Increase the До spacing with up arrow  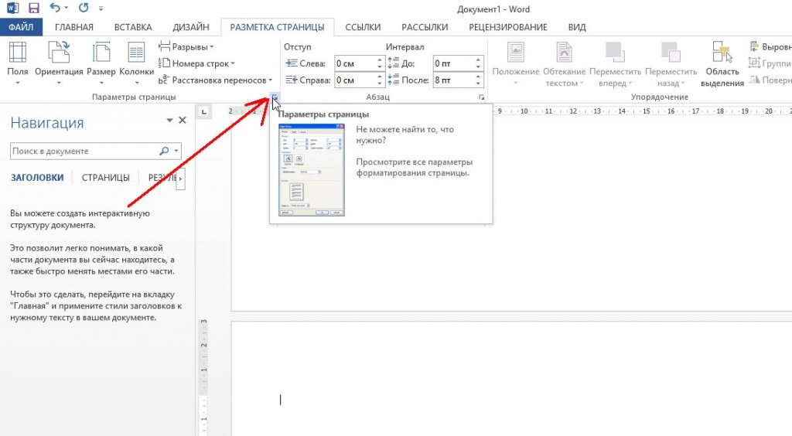coord(478,60)
